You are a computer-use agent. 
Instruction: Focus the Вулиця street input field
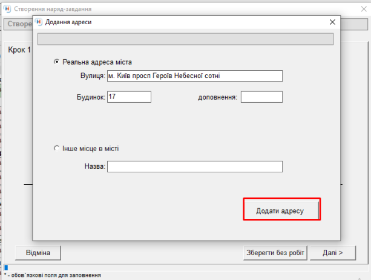point(194,76)
